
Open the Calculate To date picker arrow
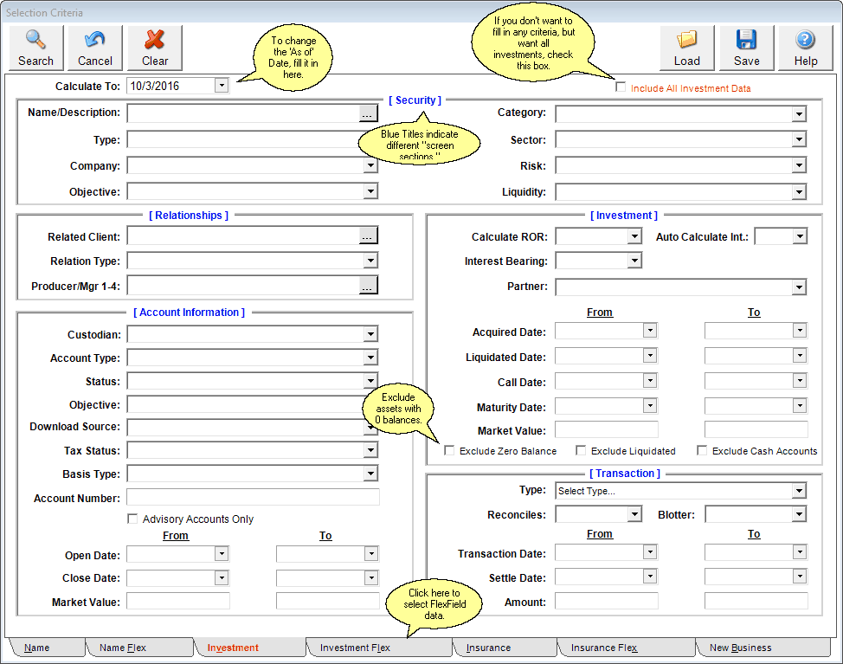(222, 84)
